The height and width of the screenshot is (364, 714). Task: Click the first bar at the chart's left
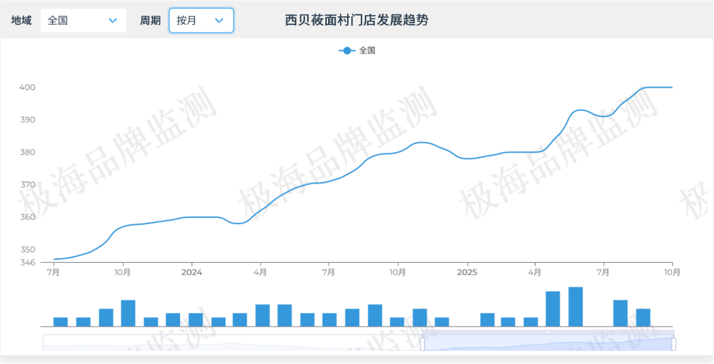click(60, 321)
